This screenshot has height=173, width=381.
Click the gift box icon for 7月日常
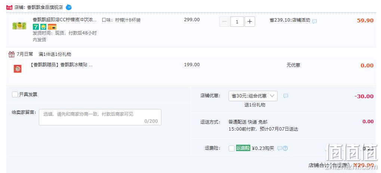(12, 54)
